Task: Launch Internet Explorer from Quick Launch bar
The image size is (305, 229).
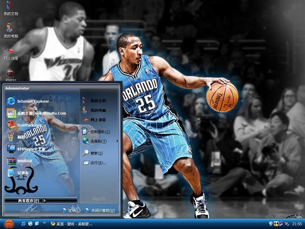Action: [x=23, y=224]
